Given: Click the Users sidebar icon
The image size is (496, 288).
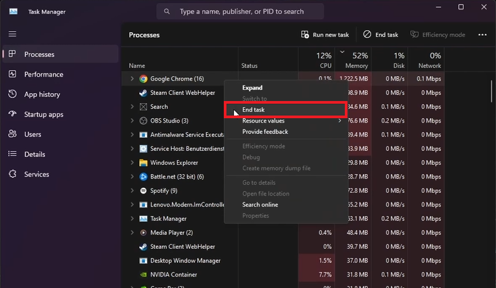Looking at the screenshot, I should (x=12, y=134).
